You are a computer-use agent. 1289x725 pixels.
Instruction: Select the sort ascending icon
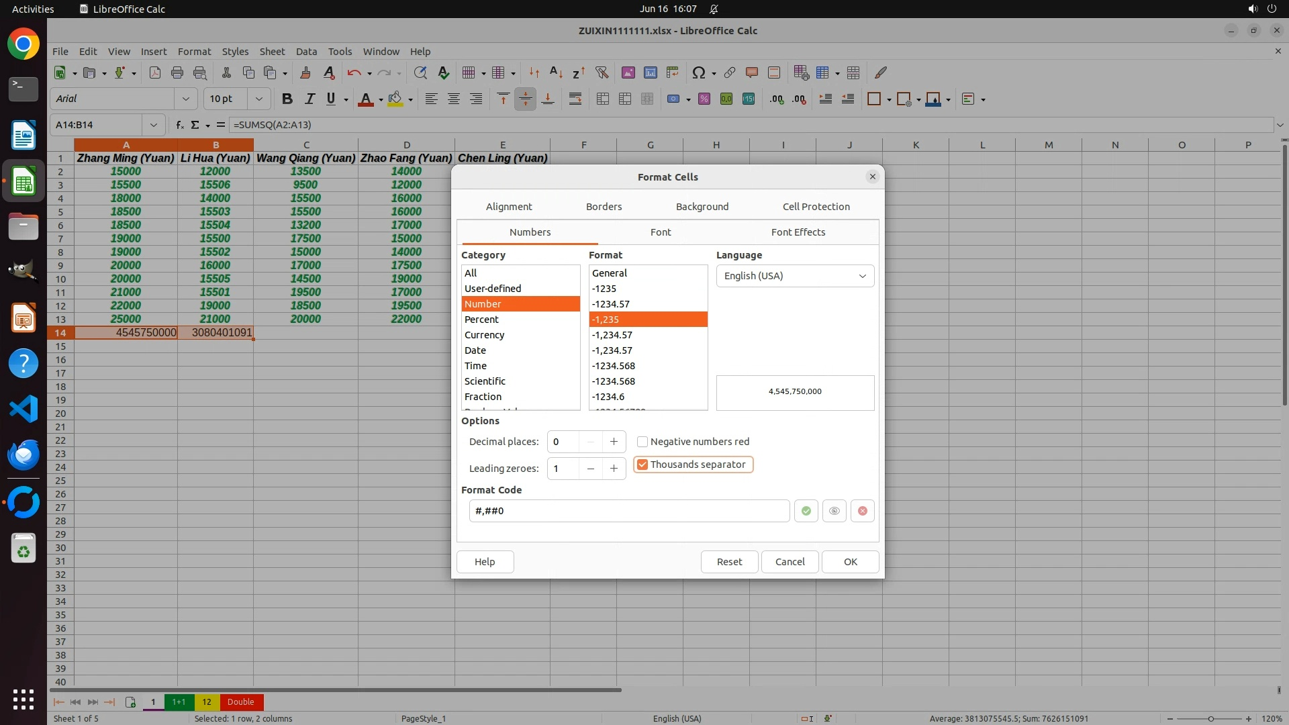click(x=556, y=72)
